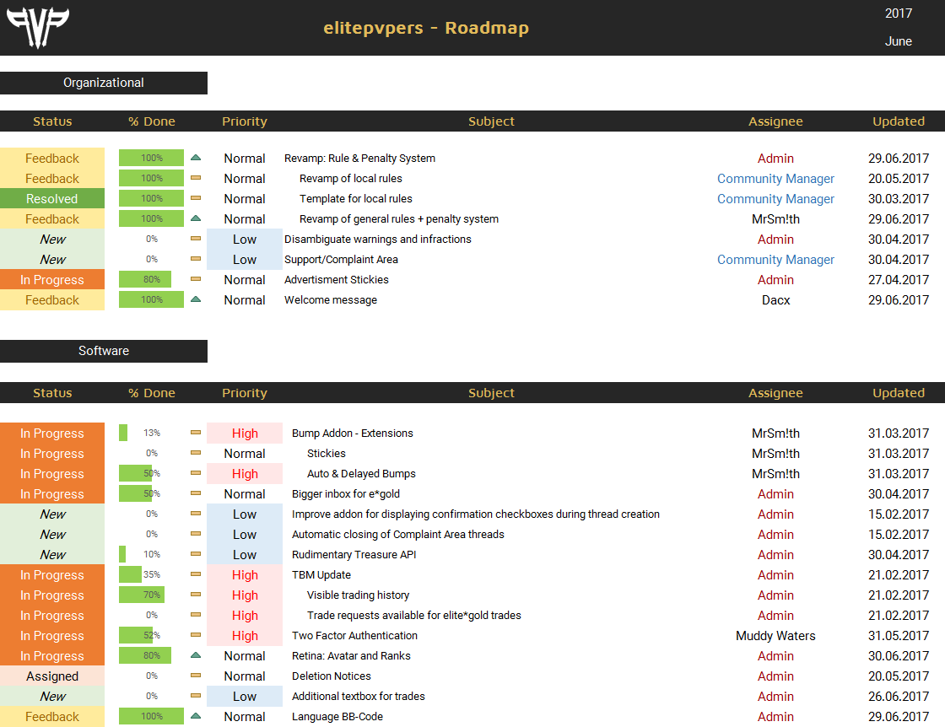Click the yellow dash icon in the Support/Complaint Area row
This screenshot has height=727, width=945.
pos(195,259)
